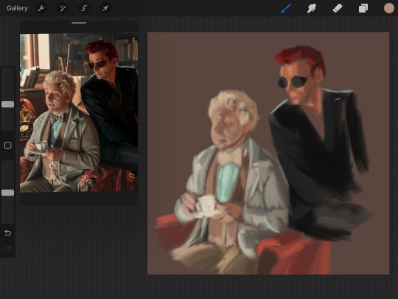Undo the last stroke

pyautogui.click(x=8, y=233)
